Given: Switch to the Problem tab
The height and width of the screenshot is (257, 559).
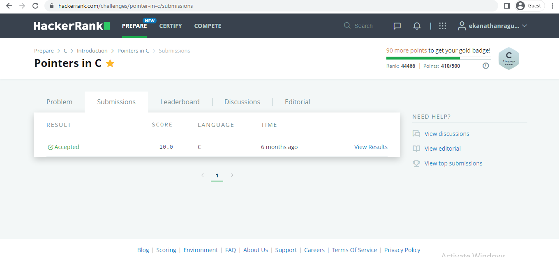Looking at the screenshot, I should (59, 102).
